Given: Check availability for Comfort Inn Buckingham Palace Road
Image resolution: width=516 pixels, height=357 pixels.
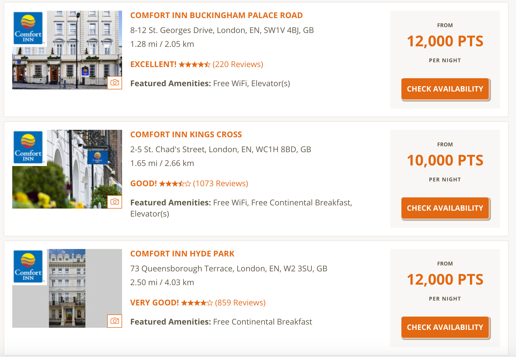Looking at the screenshot, I should (x=445, y=89).
